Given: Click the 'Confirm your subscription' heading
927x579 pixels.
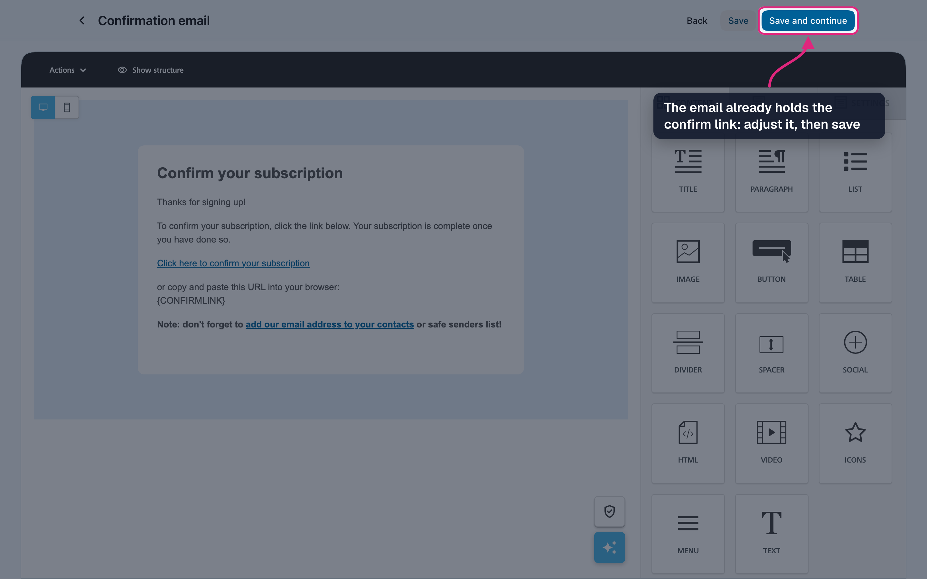Looking at the screenshot, I should tap(250, 173).
